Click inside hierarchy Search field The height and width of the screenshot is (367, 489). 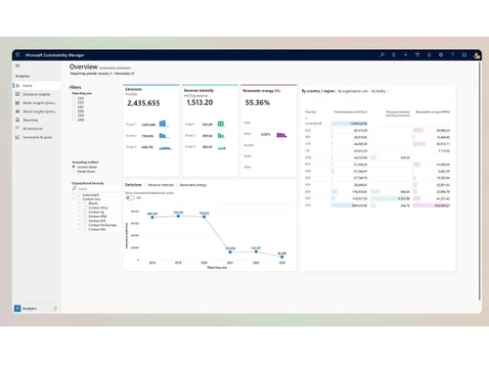coord(98,189)
